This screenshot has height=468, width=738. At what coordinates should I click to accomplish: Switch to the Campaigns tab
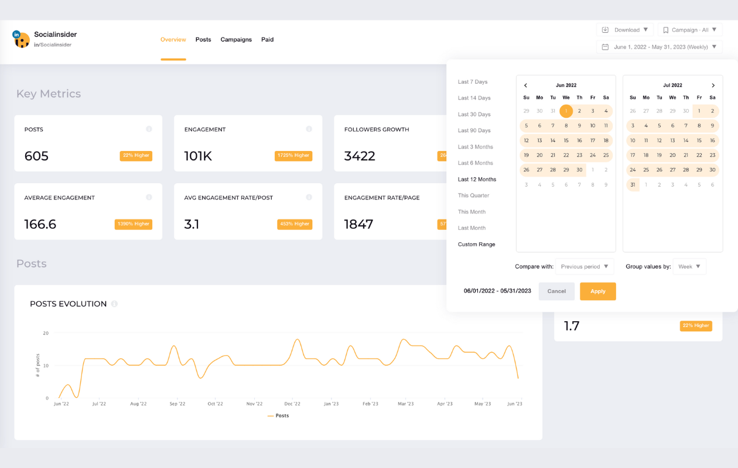[x=236, y=40]
